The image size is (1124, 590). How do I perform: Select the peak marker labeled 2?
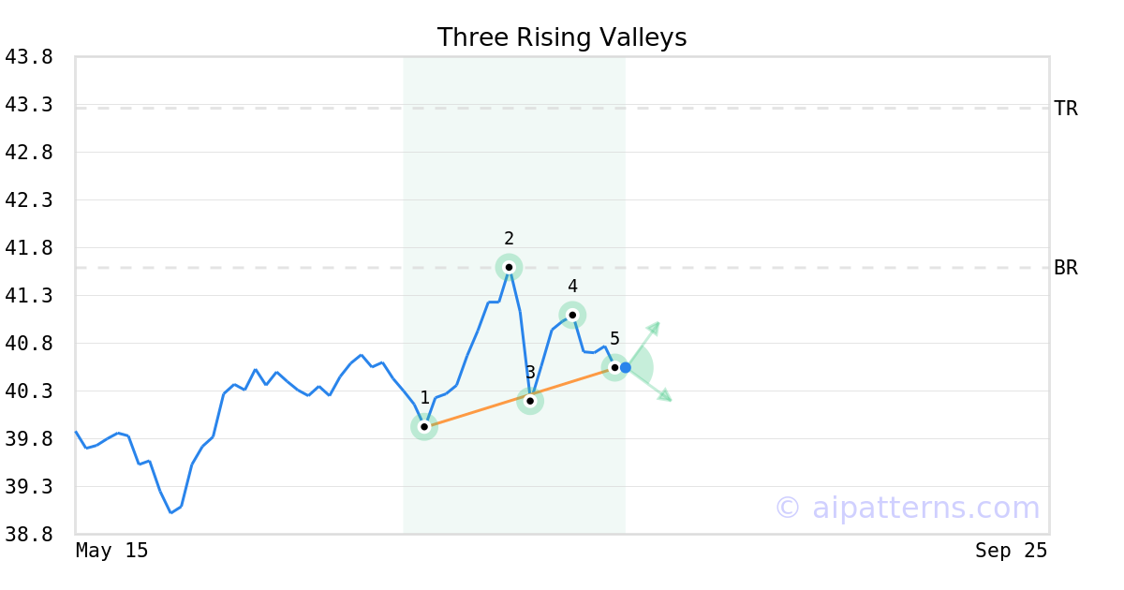click(509, 267)
